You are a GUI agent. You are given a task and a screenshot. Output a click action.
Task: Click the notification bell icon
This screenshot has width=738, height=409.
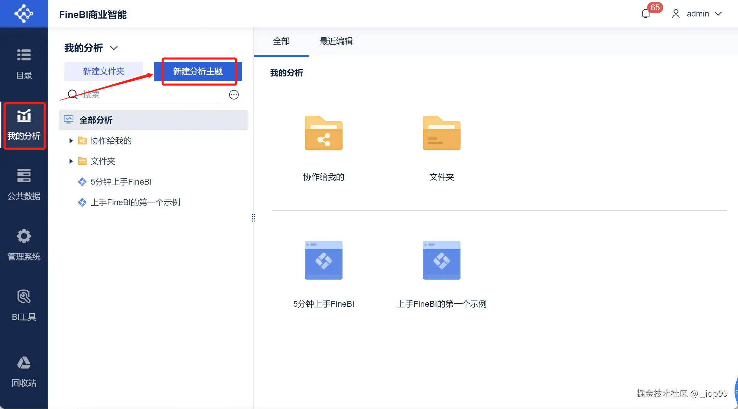[645, 14]
